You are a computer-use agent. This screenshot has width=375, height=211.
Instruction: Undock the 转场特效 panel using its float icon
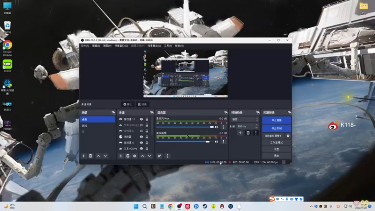click(257, 113)
